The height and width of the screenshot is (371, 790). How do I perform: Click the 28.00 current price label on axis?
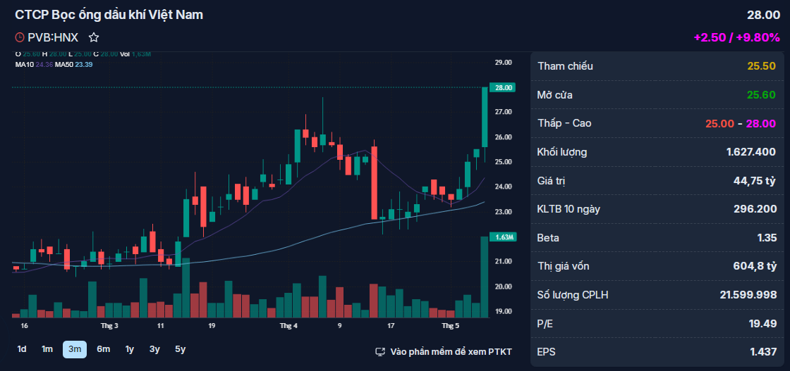tap(504, 87)
